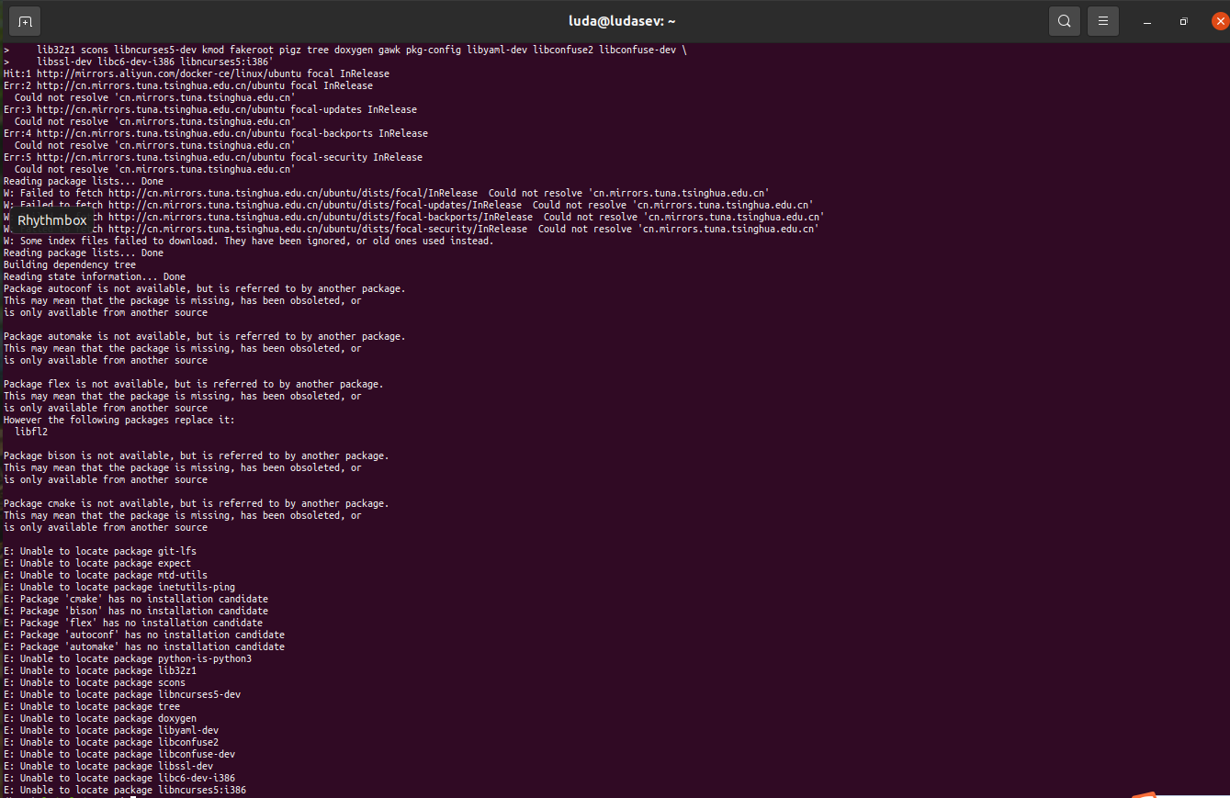The height and width of the screenshot is (798, 1230).
Task: Click the Rhythmbox tooltip label
Action: point(52,220)
